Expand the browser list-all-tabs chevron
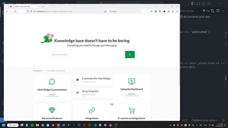The height and width of the screenshot is (128, 228). tap(156, 6)
